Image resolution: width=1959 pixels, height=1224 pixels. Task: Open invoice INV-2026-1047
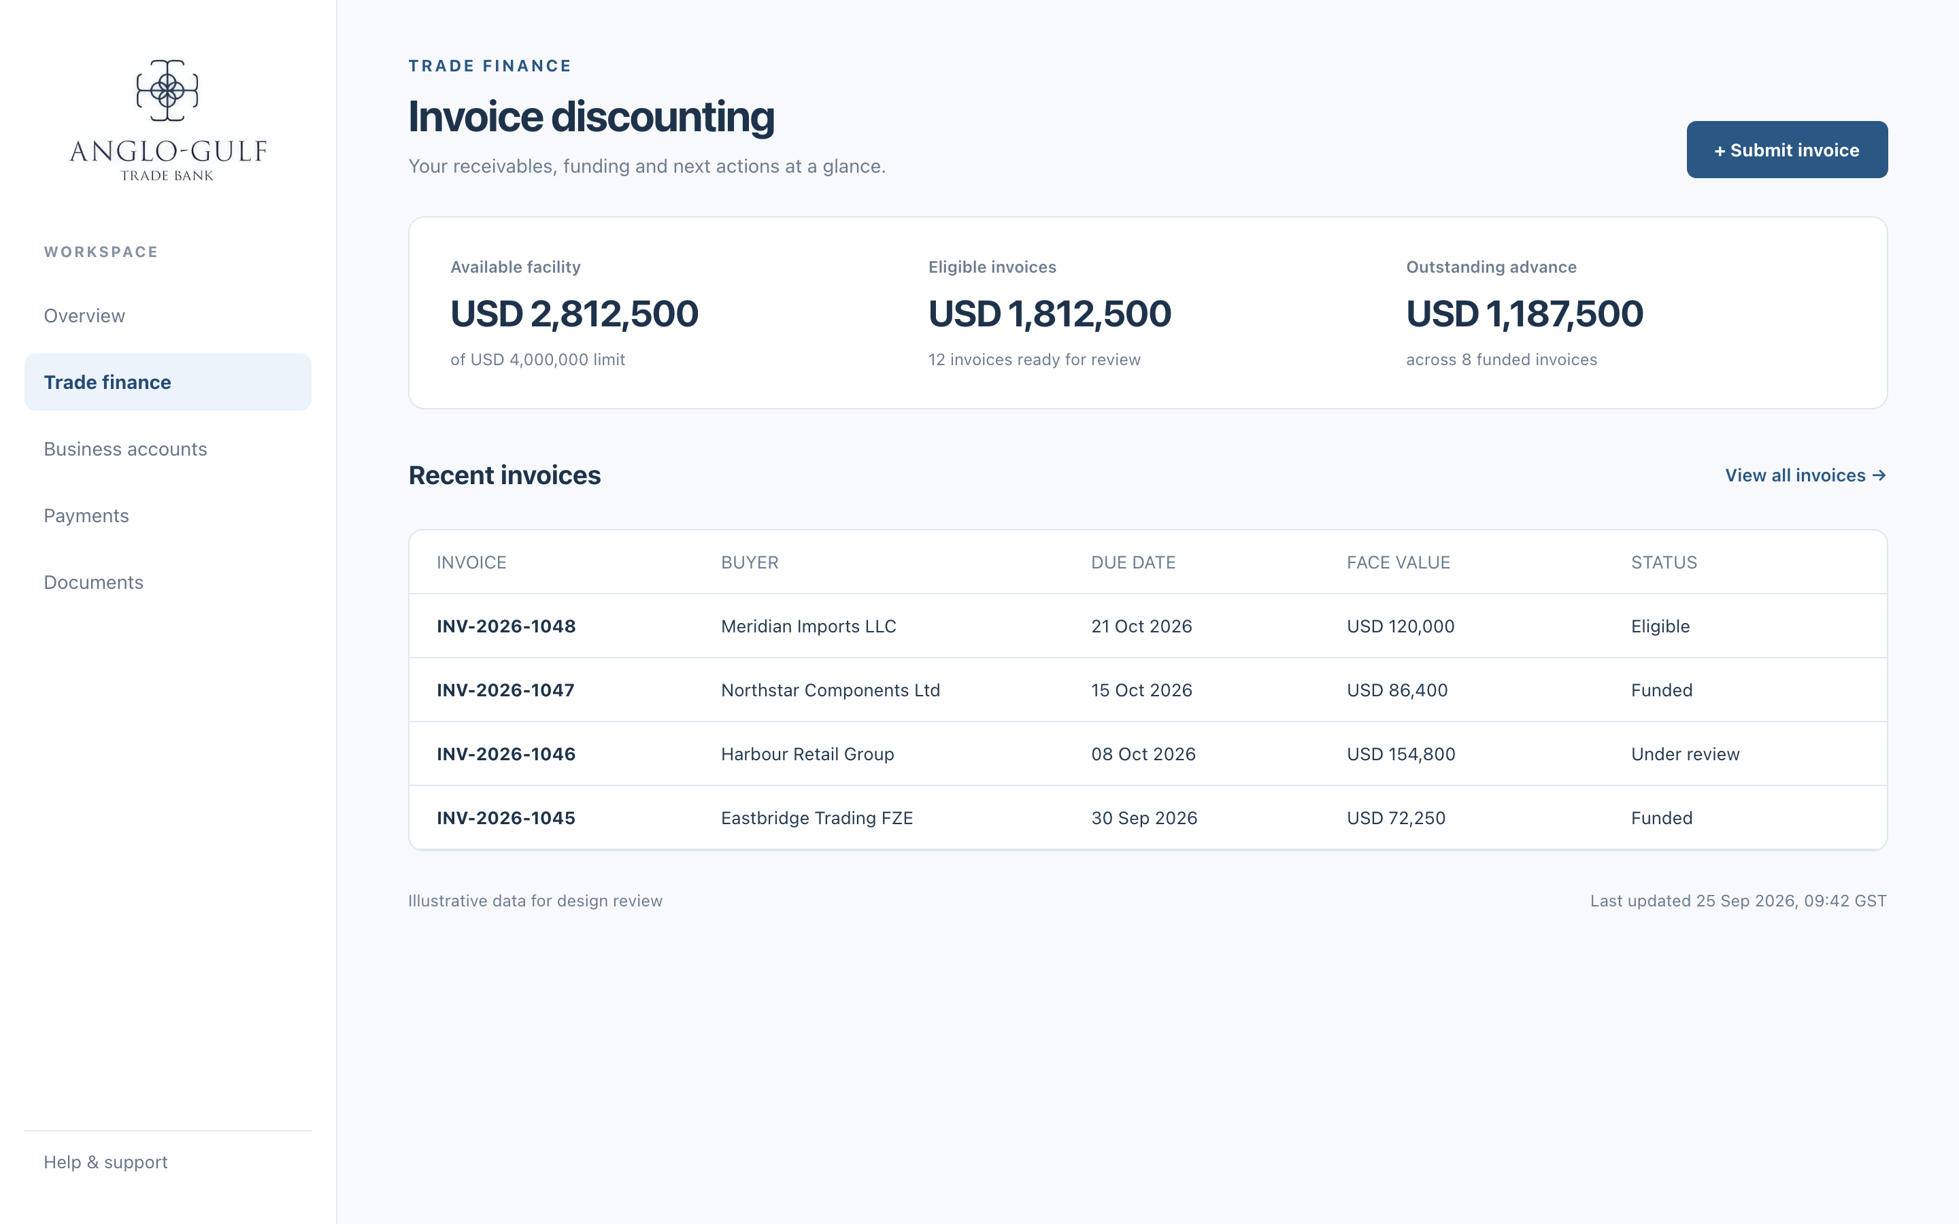pyautogui.click(x=505, y=690)
